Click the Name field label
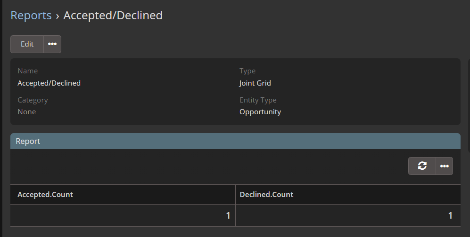This screenshot has width=470, height=237. (x=28, y=71)
